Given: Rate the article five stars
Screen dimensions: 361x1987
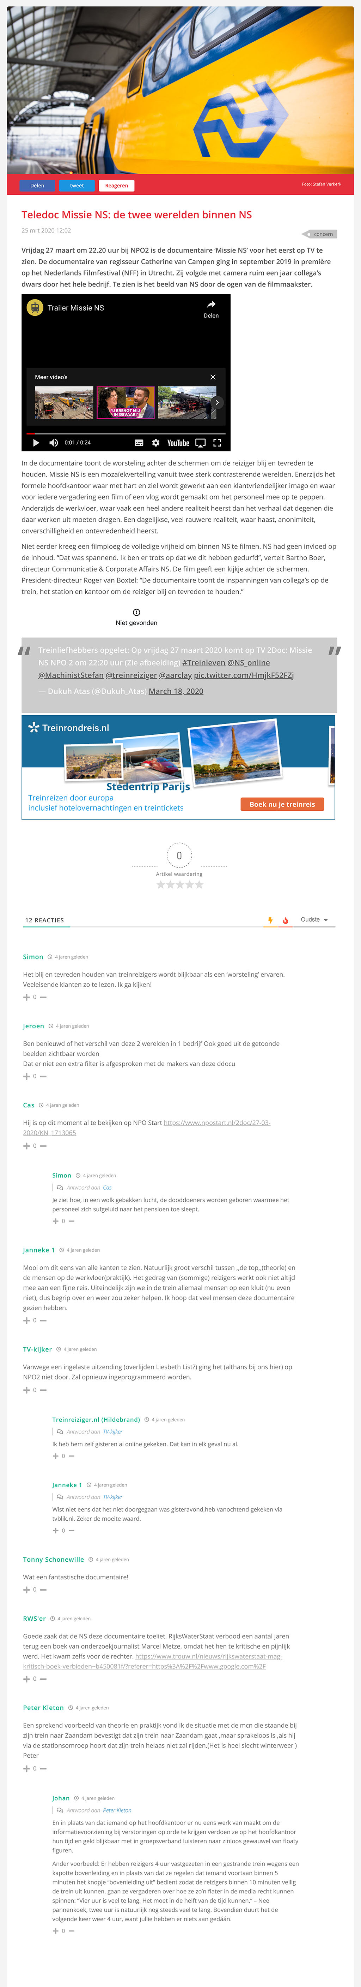Looking at the screenshot, I should pos(199,885).
